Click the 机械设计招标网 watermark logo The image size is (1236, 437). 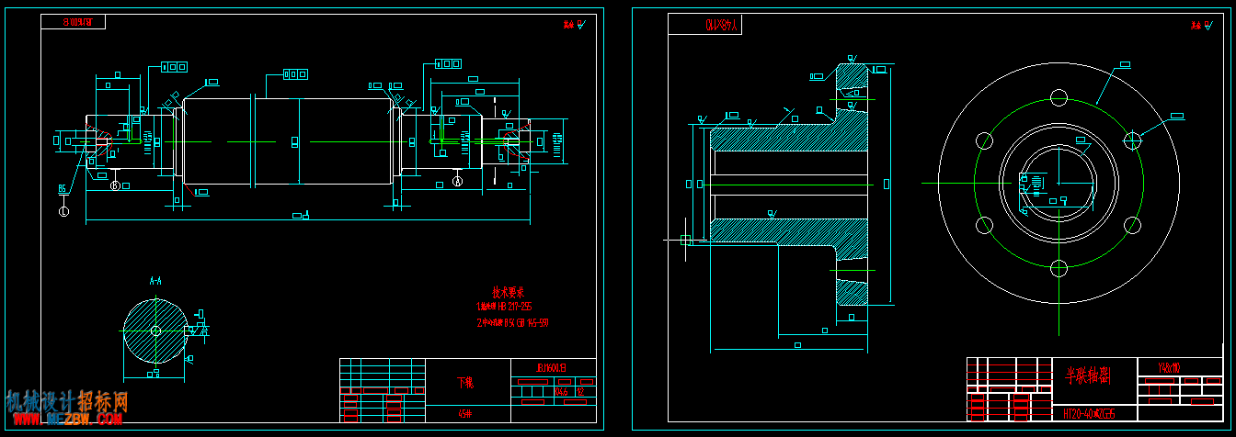67,401
